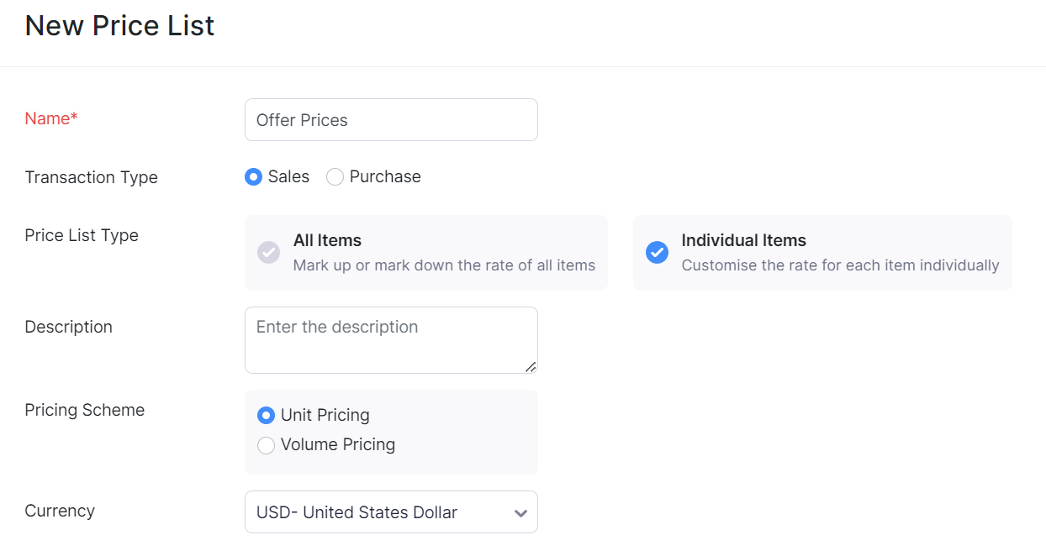Image resolution: width=1046 pixels, height=556 pixels.
Task: Click the chevron arrow in the Currency field
Action: (x=520, y=513)
